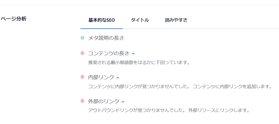Viewport: 279px width, 124px height.
Task: Collapse the コンテンツの長さ section chevron
Action: [133, 54]
